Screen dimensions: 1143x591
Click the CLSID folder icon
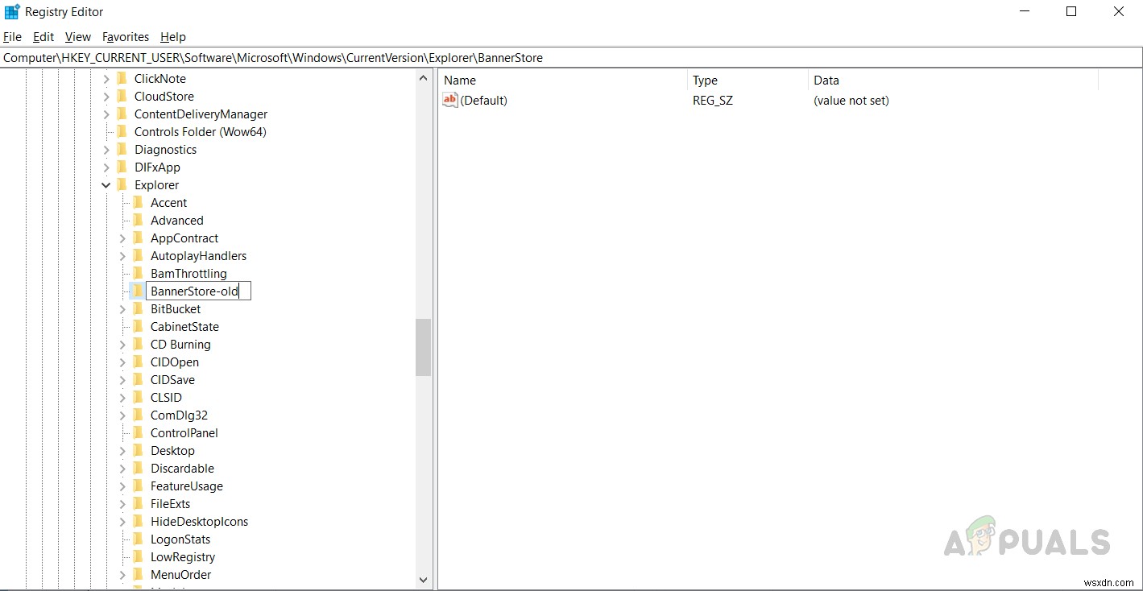[138, 398]
